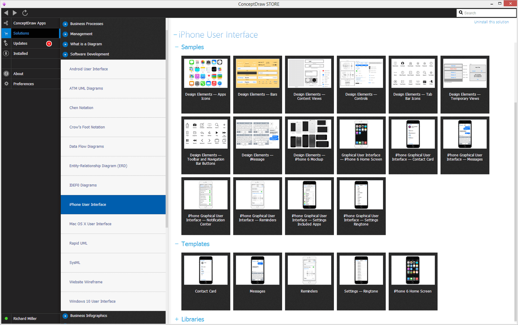Expand the Management category
This screenshot has height=325, width=518.
(65, 34)
